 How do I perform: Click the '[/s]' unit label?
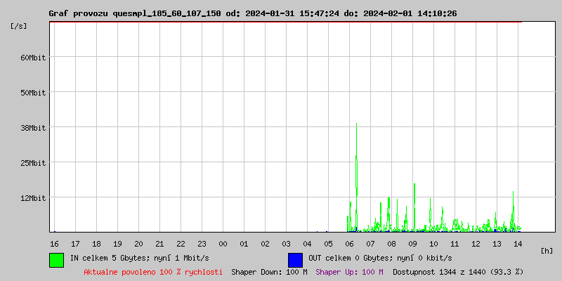click(x=19, y=26)
